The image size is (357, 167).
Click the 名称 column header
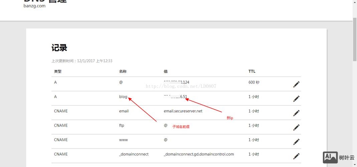pyautogui.click(x=123, y=71)
